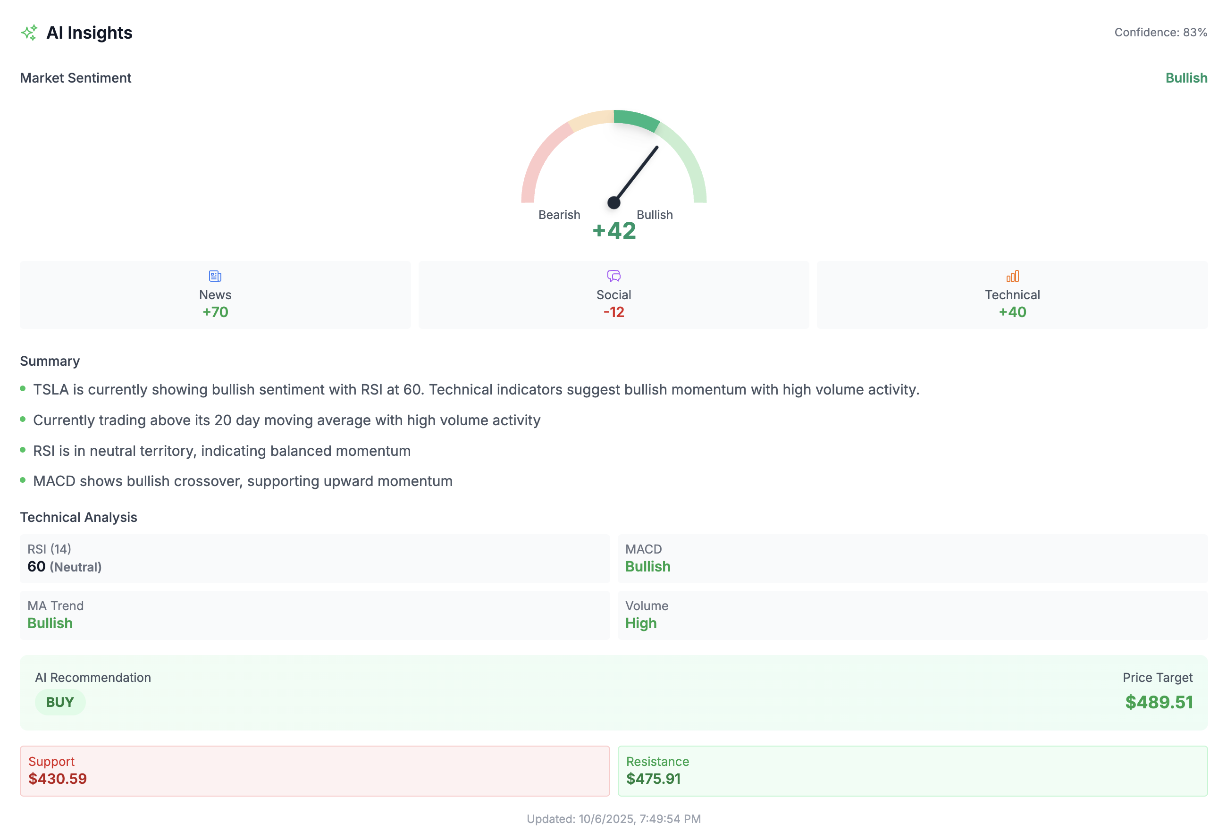Screen dimensions: 1227x840
Task: Click the Volume High value
Action: point(641,623)
